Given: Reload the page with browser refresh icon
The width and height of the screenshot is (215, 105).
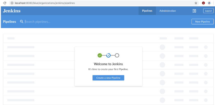Looking at the screenshot, I should click(5, 3).
